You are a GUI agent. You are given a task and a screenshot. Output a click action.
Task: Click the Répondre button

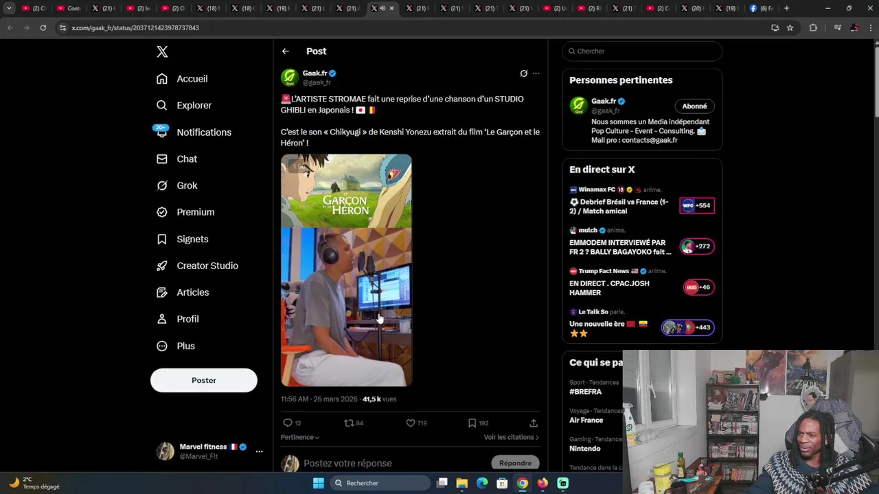516,463
